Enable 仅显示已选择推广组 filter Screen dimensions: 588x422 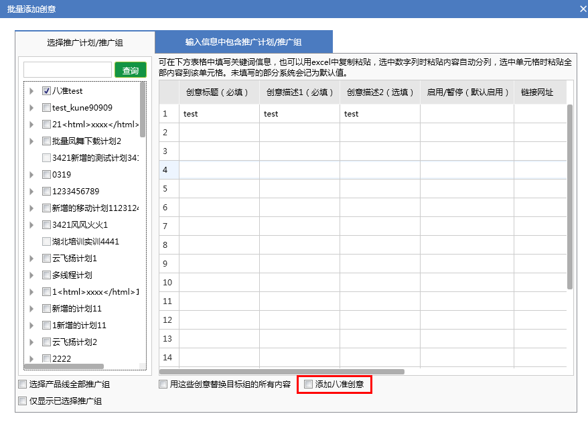[x=23, y=401]
